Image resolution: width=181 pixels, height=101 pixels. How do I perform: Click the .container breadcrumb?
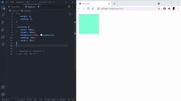coord(27,11)
